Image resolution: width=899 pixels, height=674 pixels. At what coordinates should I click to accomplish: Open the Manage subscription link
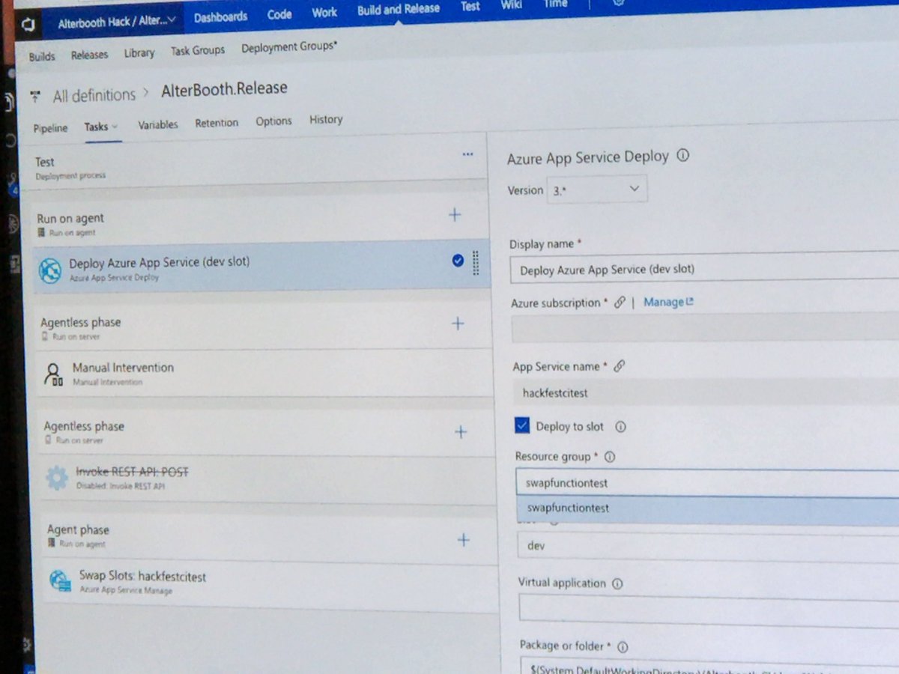click(x=668, y=302)
